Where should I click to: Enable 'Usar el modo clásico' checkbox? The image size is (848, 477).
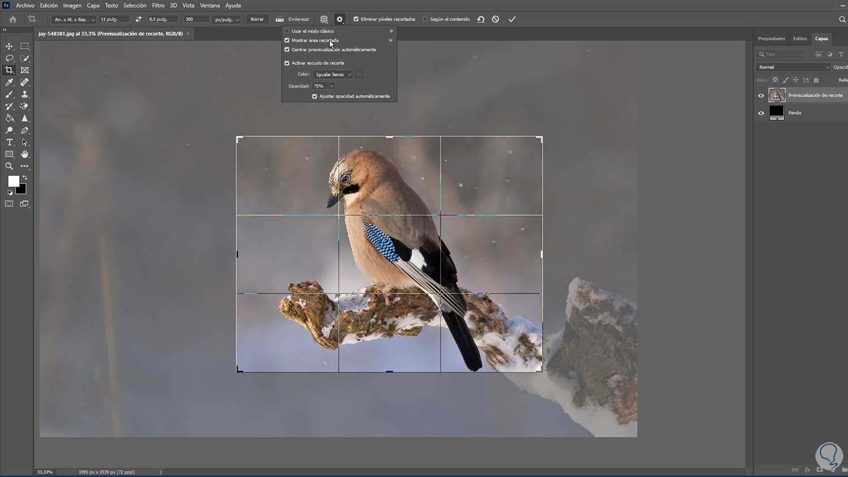click(x=287, y=31)
